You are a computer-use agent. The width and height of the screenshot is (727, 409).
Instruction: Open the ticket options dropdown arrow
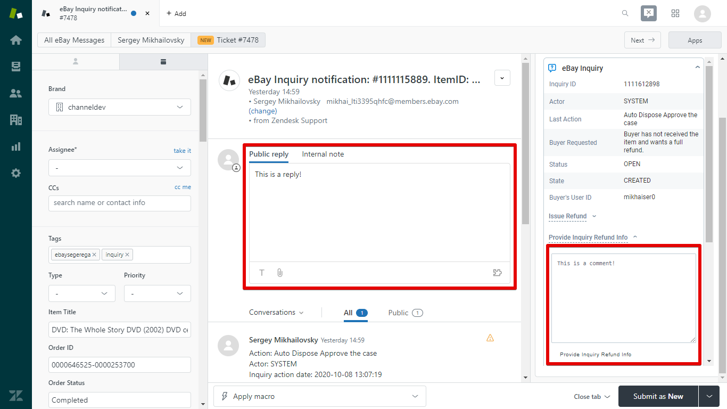pos(502,78)
